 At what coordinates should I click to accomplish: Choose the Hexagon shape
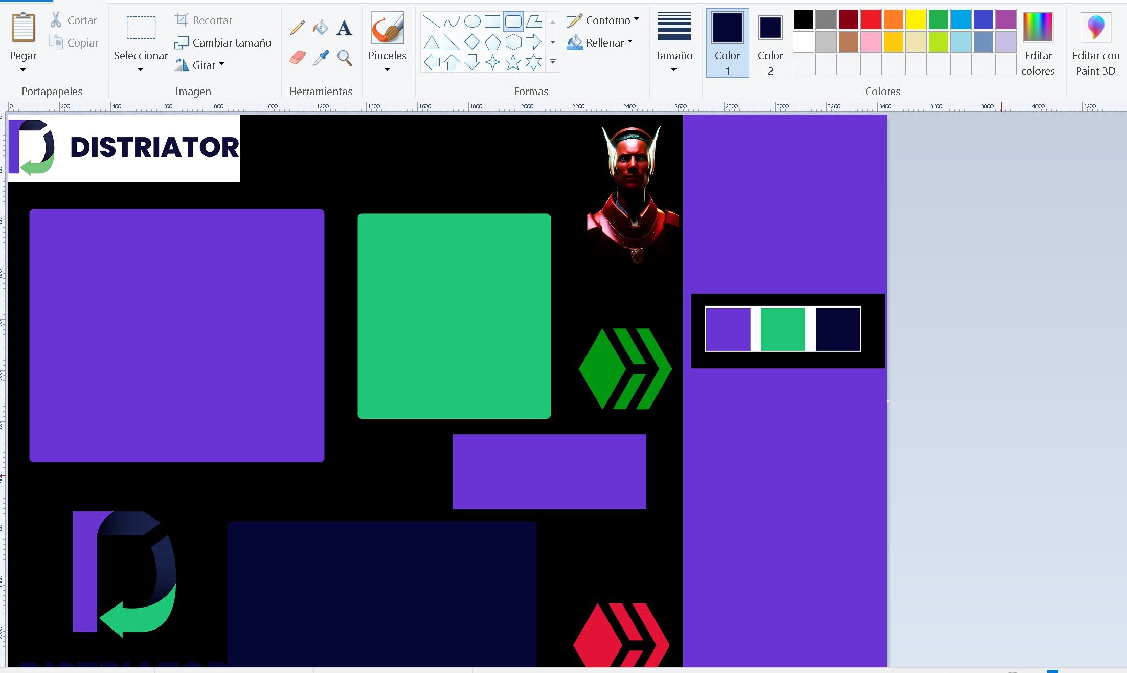[x=513, y=42]
